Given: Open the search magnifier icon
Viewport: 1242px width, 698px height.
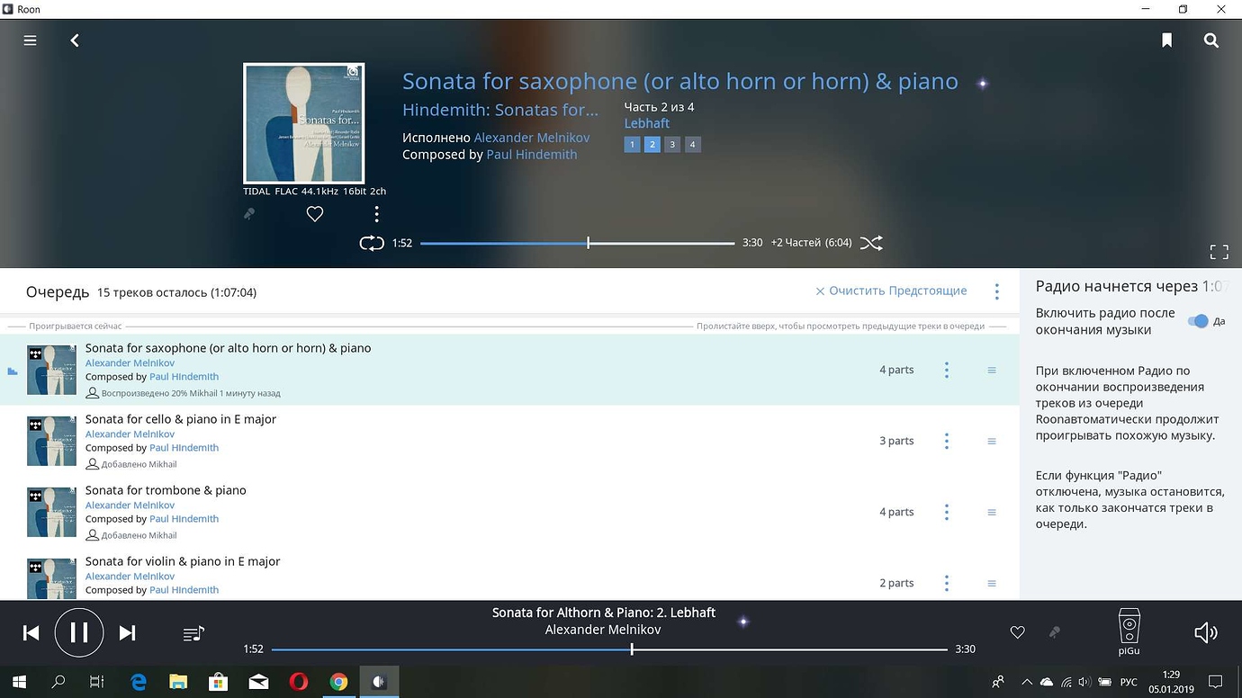Looking at the screenshot, I should click(1211, 40).
